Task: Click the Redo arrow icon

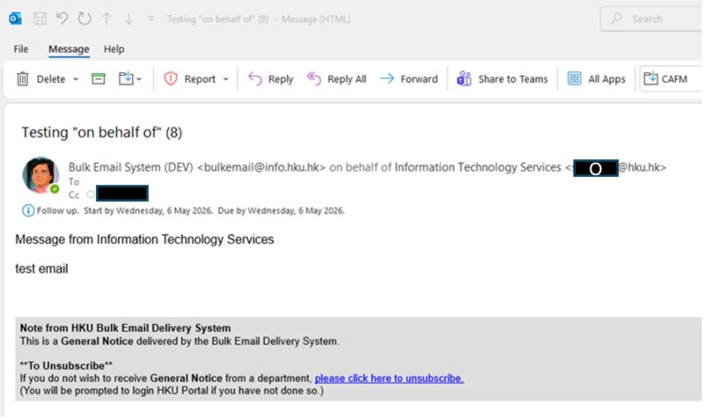Action: click(84, 18)
